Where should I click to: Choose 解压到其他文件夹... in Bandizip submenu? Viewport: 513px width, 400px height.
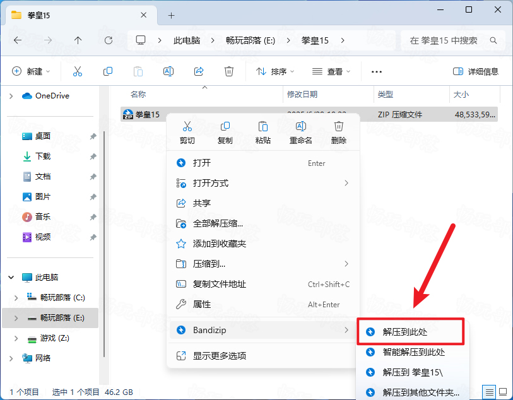pos(413,392)
